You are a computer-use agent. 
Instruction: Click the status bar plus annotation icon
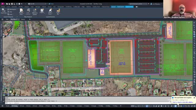pyautogui.click(x=166, y=106)
